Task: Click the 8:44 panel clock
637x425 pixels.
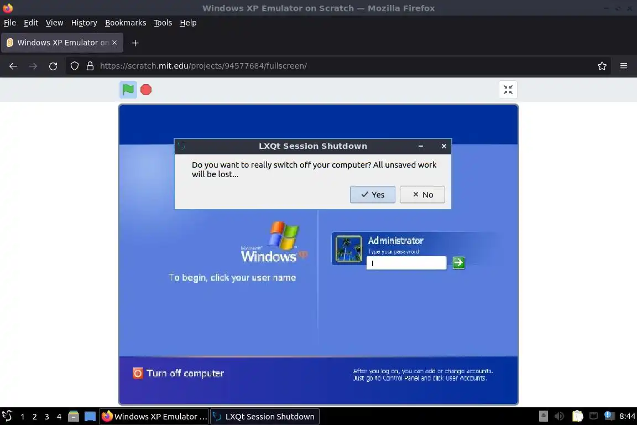Action: coord(627,416)
